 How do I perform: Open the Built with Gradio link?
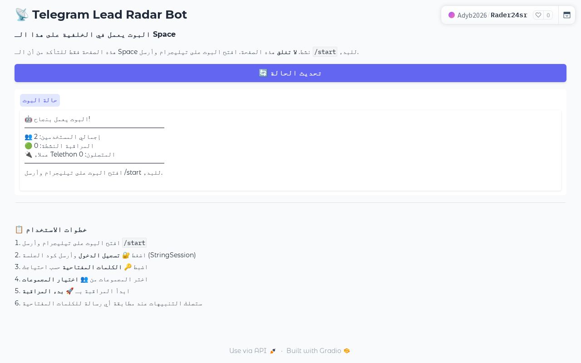(318, 351)
